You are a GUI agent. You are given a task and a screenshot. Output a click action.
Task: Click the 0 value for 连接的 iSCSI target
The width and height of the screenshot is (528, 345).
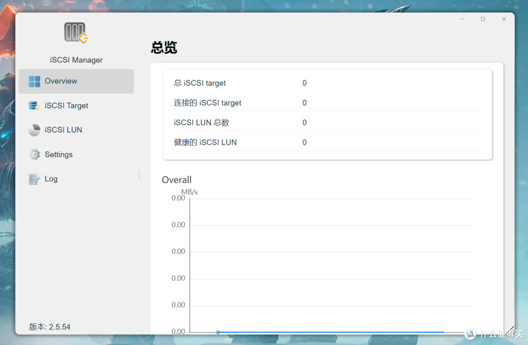tap(305, 103)
